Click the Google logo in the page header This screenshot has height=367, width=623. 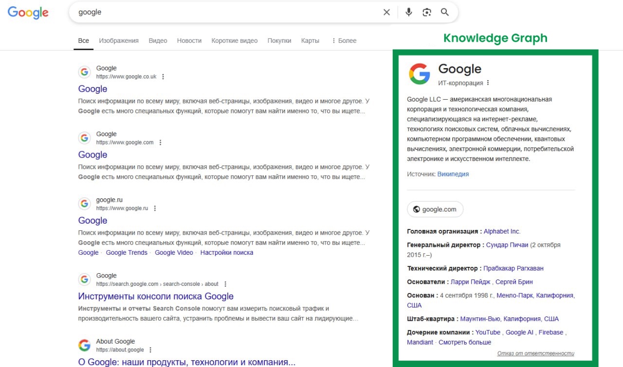pos(28,13)
